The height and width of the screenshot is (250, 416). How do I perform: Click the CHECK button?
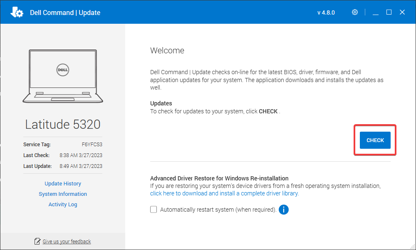tap(375, 140)
